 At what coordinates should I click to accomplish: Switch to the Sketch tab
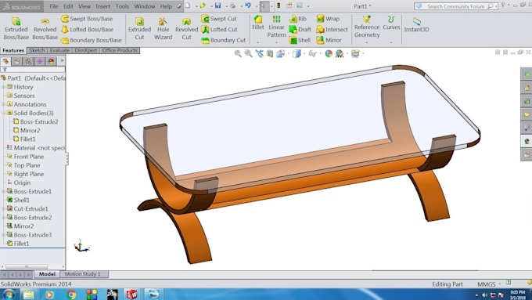pos(37,50)
